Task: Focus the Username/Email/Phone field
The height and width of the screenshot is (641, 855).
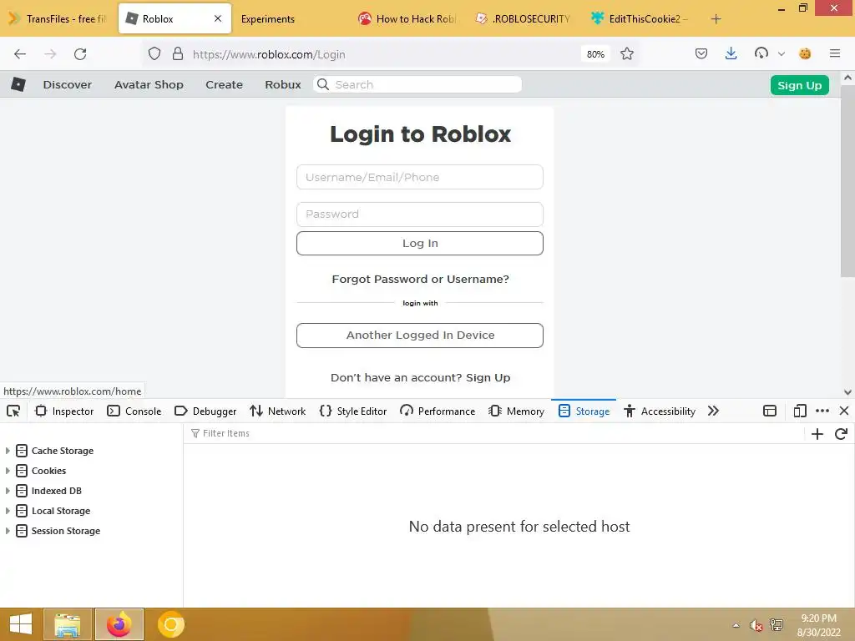Action: coord(420,177)
